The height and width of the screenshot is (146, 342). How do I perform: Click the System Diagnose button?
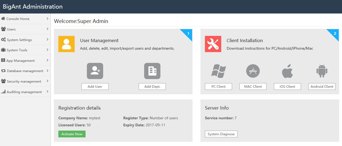(x=221, y=134)
